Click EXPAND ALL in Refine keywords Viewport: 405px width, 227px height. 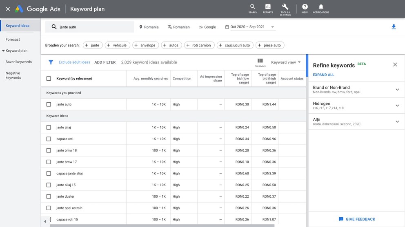click(x=323, y=75)
